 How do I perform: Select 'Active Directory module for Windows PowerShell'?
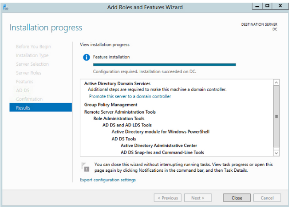click(161, 132)
